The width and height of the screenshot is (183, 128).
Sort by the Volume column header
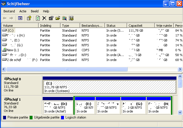(20, 26)
